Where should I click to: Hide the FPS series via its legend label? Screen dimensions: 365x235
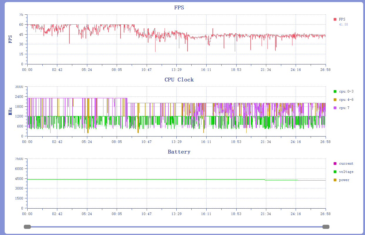pyautogui.click(x=342, y=19)
